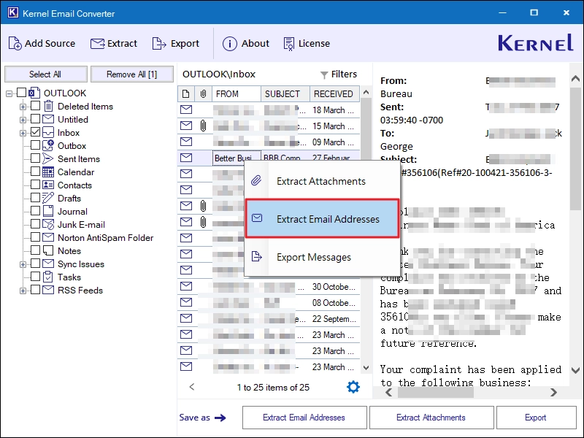584x438 pixels.
Task: Click the Select All button
Action: tap(45, 74)
